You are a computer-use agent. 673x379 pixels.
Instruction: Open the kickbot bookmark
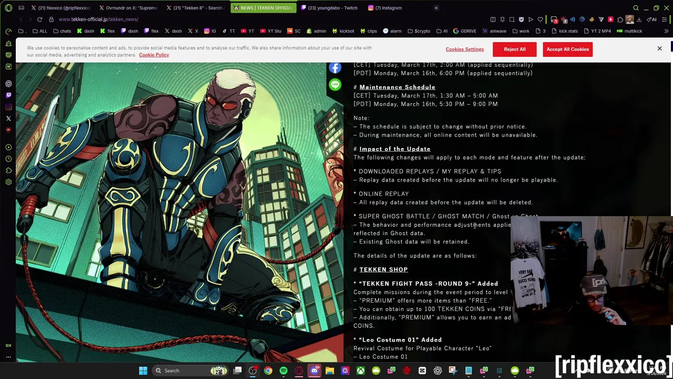pyautogui.click(x=343, y=31)
